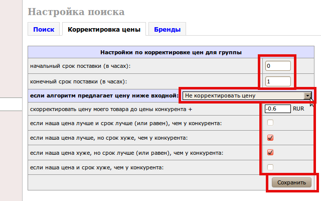Click the RUR currency label

pos(298,109)
